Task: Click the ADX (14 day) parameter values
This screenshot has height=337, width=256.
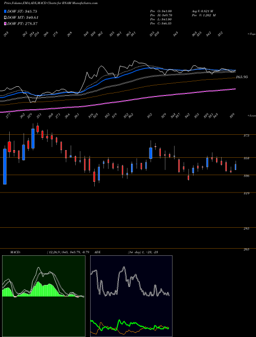Action: pos(143,252)
